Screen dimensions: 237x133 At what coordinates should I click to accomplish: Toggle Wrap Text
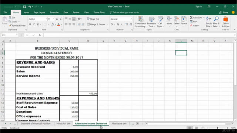(93, 19)
